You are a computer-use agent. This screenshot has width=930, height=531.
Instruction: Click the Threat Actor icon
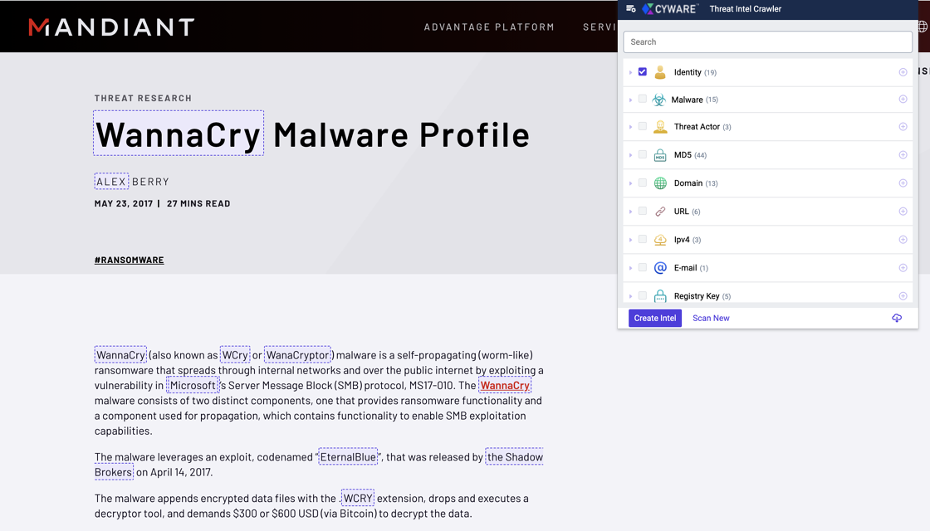point(660,127)
